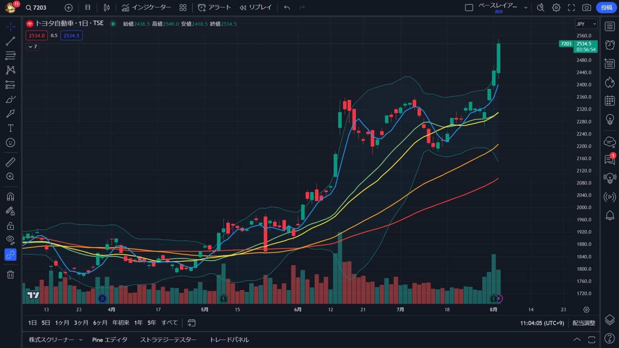
Task: Select the ruler measure tool
Action: click(x=10, y=162)
